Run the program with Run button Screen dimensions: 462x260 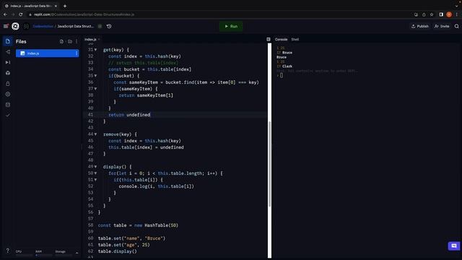coord(231,26)
